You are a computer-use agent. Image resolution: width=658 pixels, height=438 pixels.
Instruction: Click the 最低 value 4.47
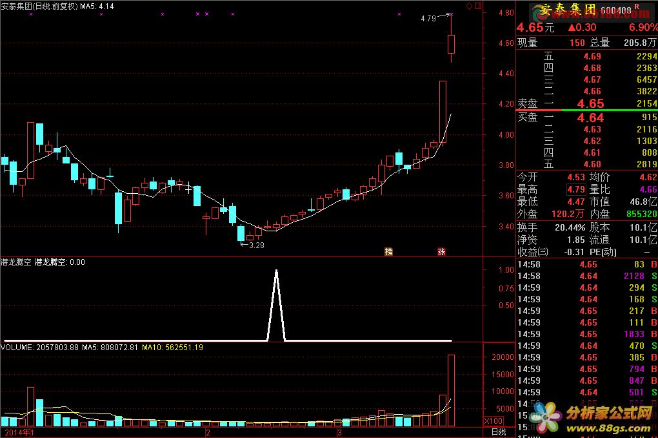click(x=576, y=202)
